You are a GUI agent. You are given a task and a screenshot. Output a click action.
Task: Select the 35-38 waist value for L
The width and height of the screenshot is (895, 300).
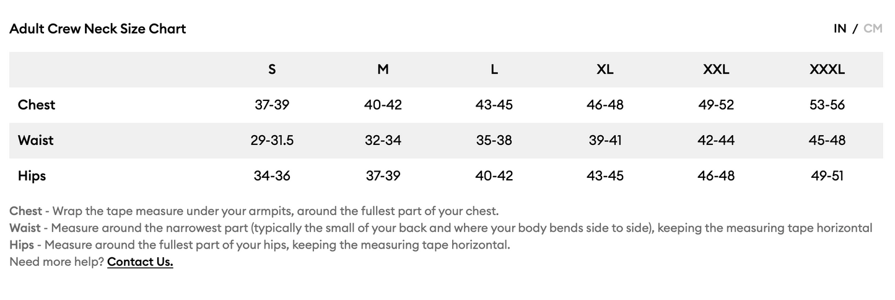(x=494, y=140)
